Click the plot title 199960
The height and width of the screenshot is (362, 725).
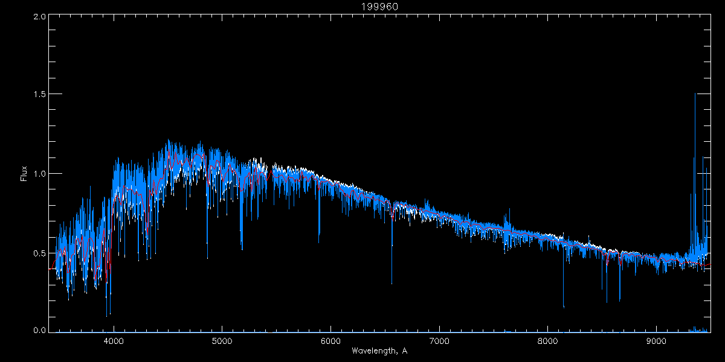click(379, 7)
